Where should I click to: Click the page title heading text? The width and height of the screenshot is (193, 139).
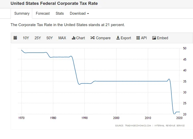pos(54,4)
